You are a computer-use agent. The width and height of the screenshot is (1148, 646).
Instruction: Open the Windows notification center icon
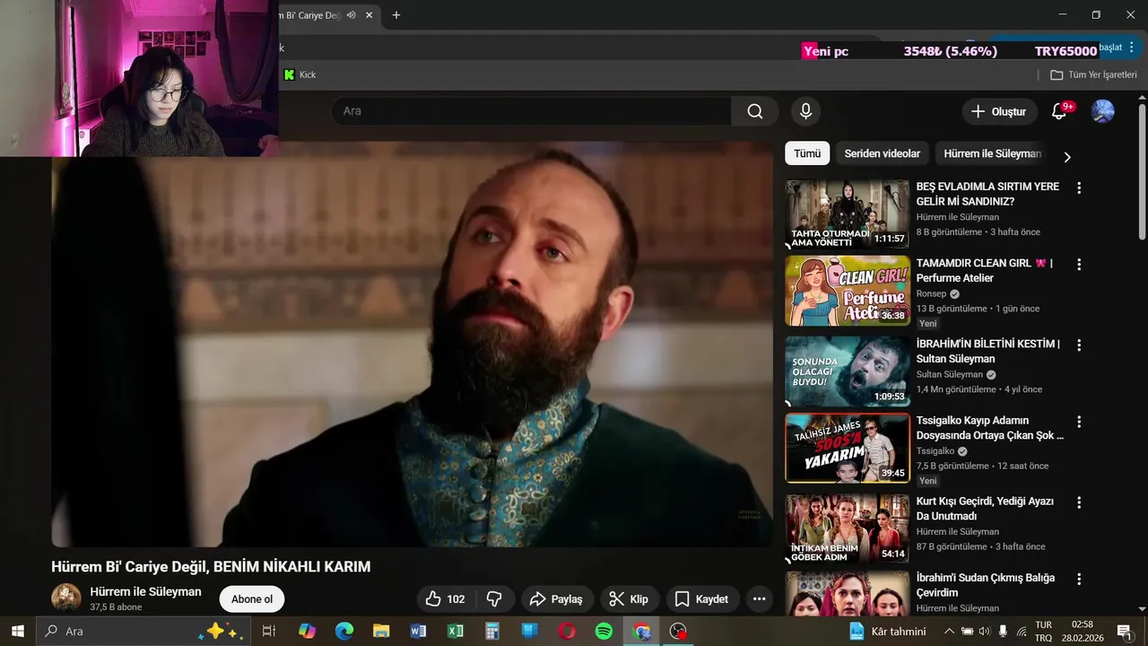(x=1125, y=631)
